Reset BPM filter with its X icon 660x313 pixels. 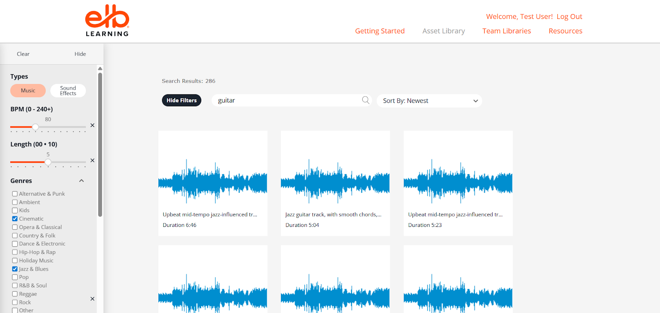92,125
